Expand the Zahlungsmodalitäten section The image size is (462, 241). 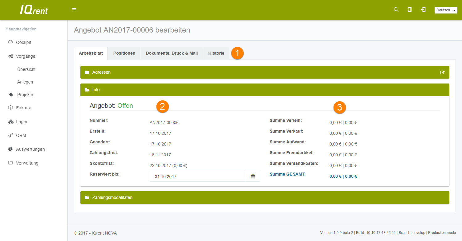coord(112,197)
